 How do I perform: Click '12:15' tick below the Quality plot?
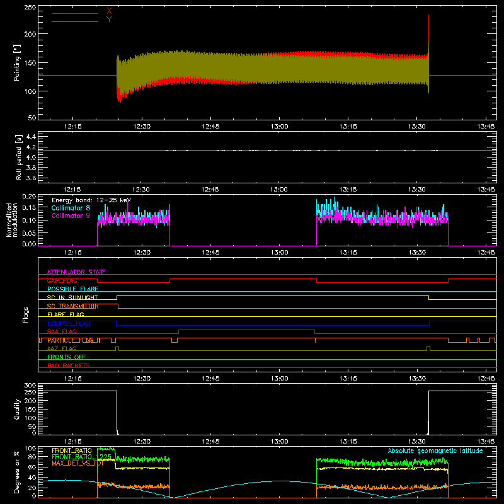[x=72, y=442]
